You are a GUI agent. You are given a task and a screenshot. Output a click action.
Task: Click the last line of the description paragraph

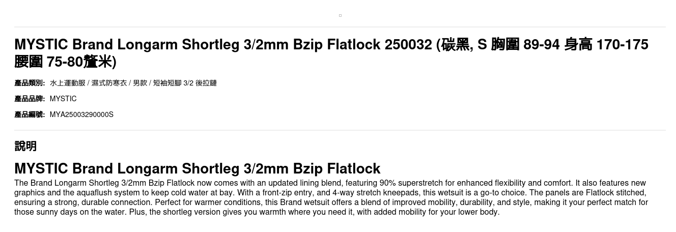[x=257, y=212]
